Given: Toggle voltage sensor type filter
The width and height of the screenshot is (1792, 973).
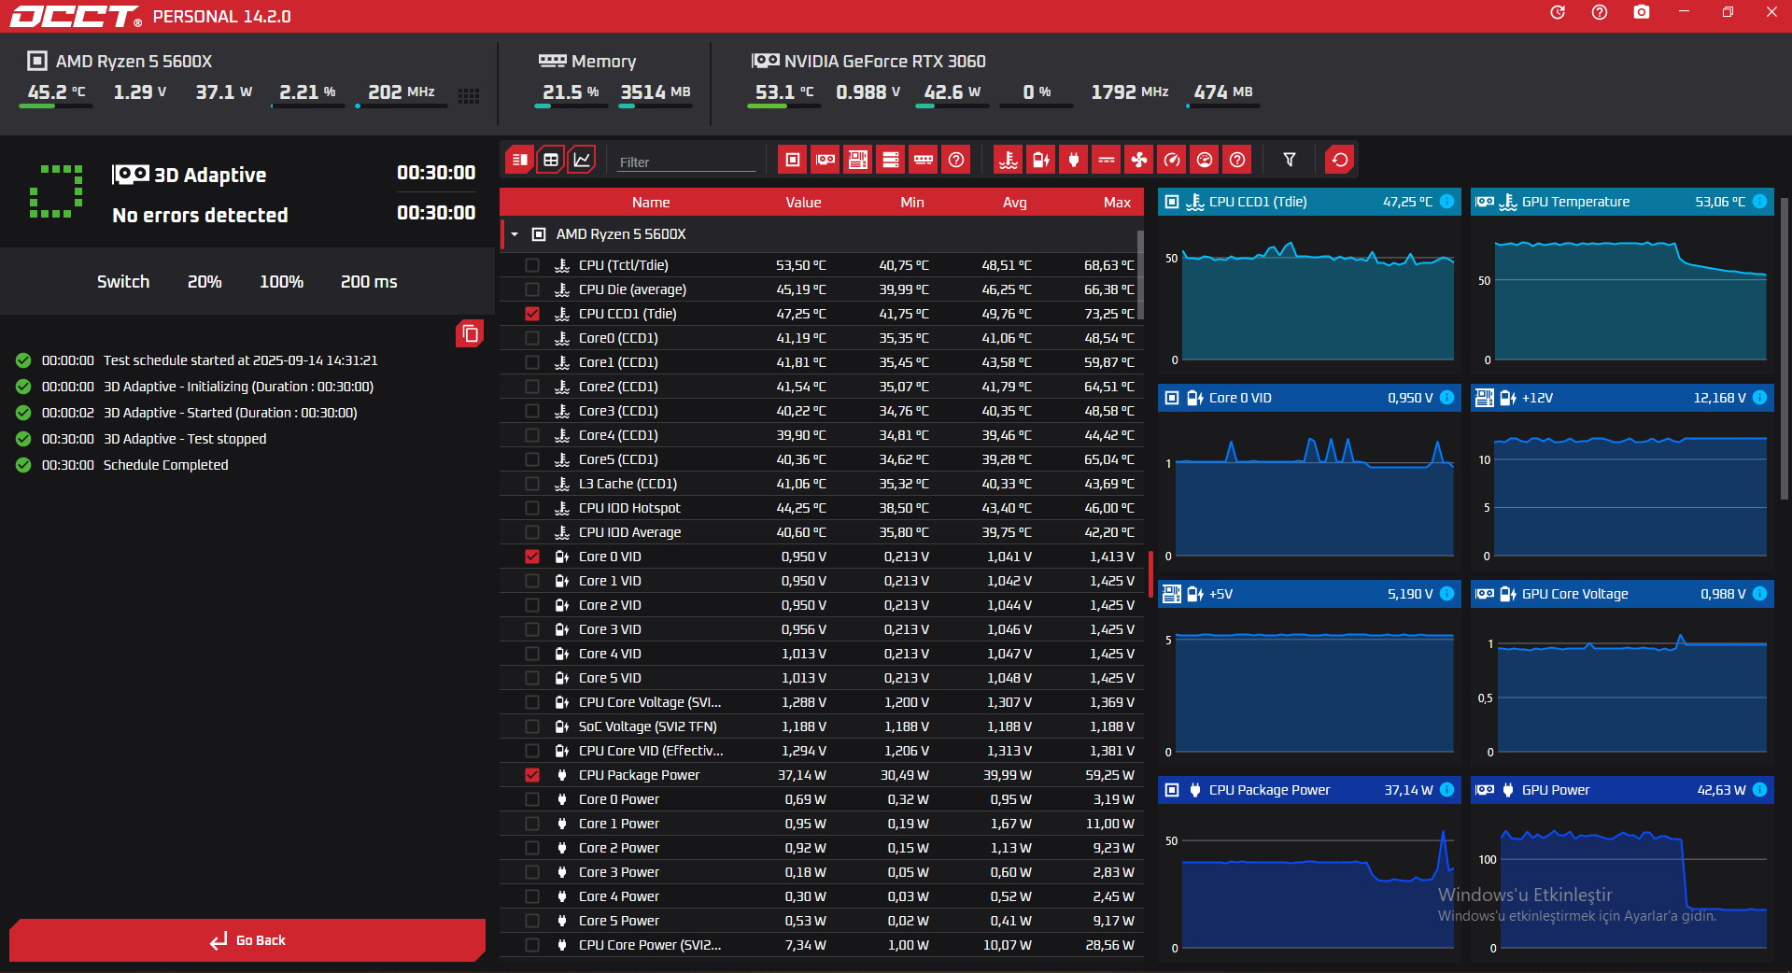Looking at the screenshot, I should (x=1041, y=160).
